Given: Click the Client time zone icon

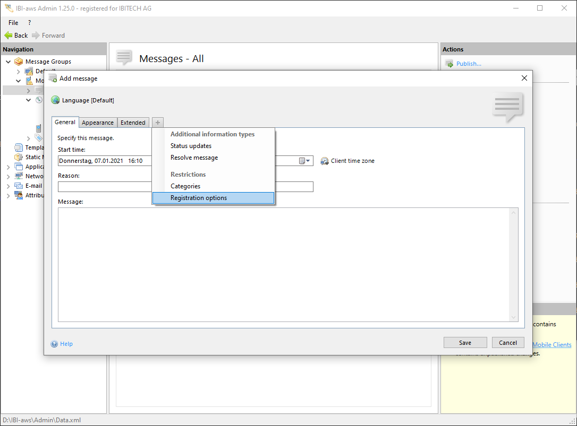Looking at the screenshot, I should click(325, 161).
